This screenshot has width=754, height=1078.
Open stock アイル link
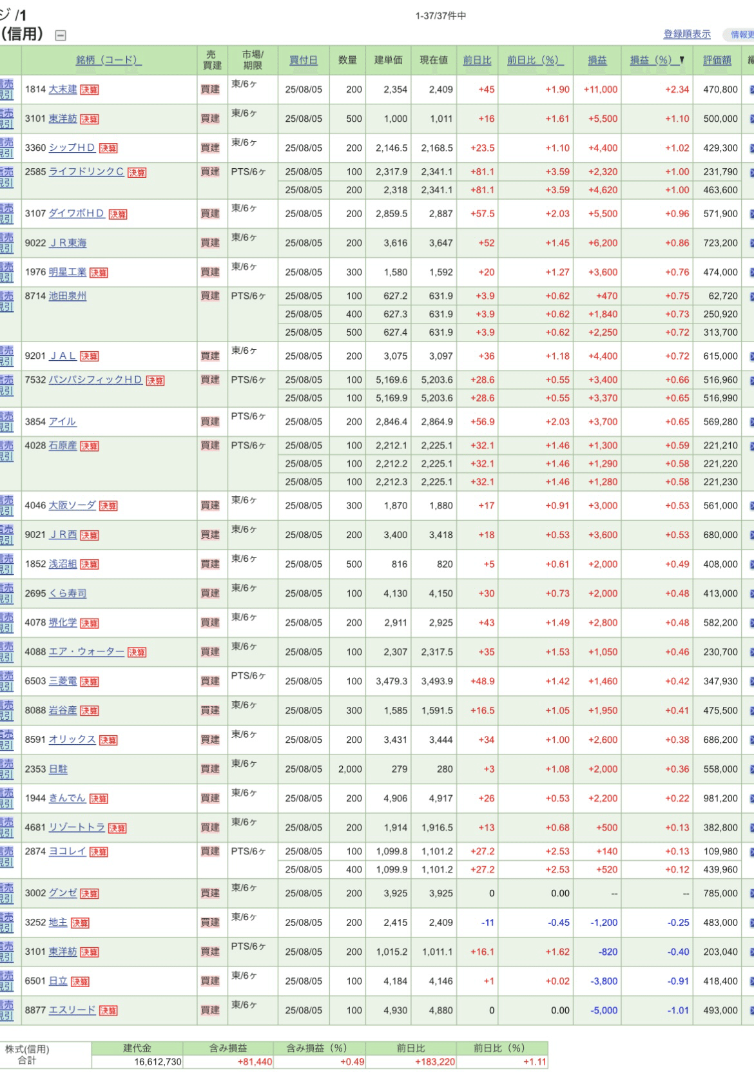[x=63, y=421]
